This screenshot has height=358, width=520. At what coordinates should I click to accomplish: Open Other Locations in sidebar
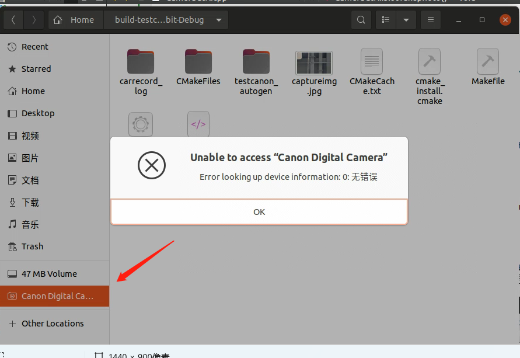(54, 324)
